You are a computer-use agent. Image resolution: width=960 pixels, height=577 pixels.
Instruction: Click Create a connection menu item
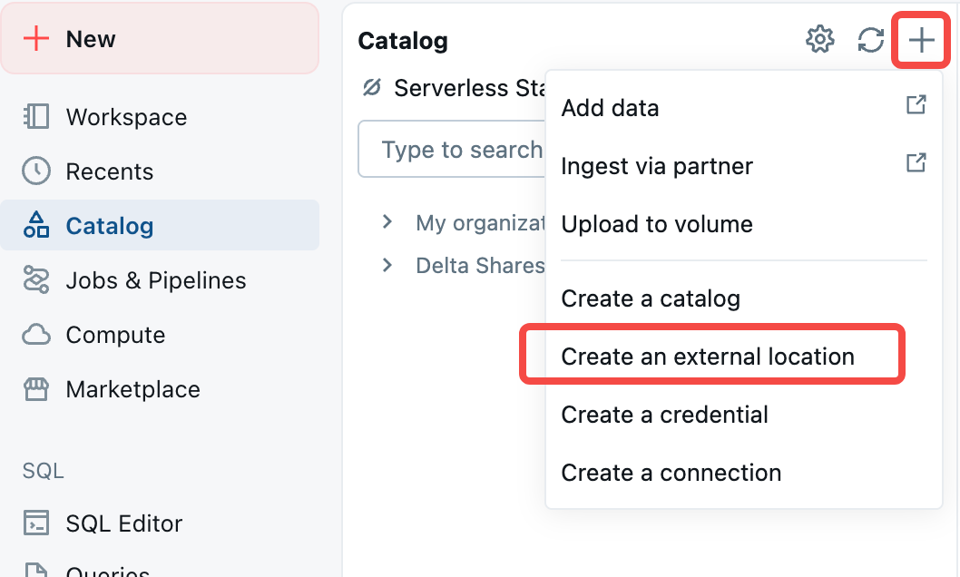click(671, 473)
